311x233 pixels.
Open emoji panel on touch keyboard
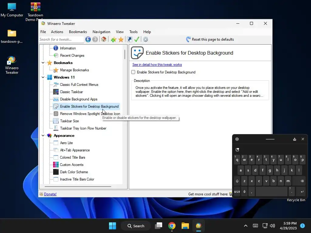pos(238,150)
